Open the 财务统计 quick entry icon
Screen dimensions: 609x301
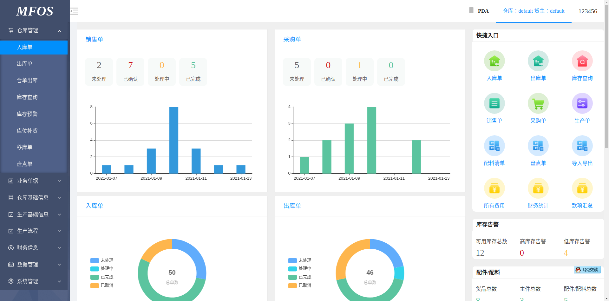tap(538, 189)
